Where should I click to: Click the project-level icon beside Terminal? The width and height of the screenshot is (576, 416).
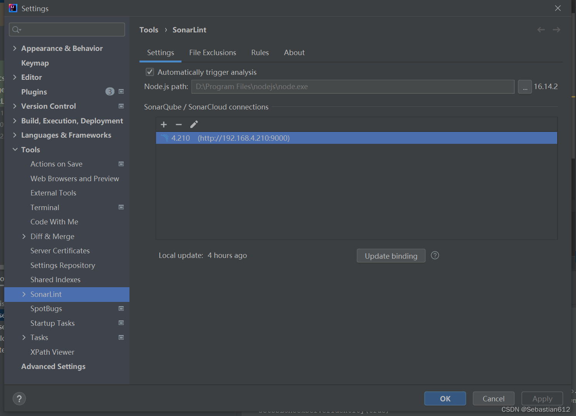coord(121,207)
